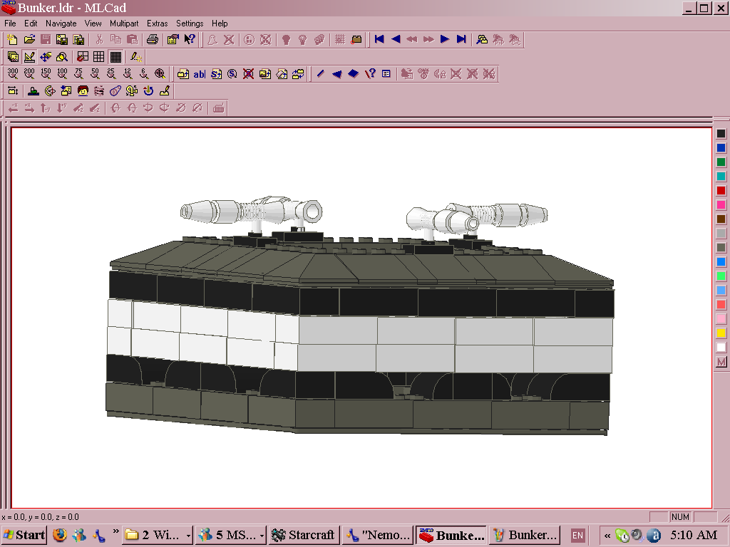Add a triangle primitive
The image size is (730, 547).
point(336,73)
